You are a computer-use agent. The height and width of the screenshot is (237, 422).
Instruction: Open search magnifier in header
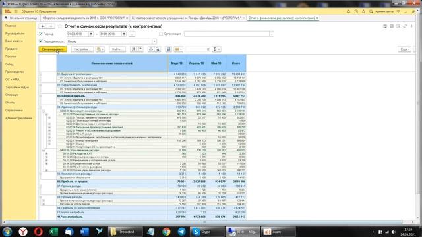(x=371, y=11)
